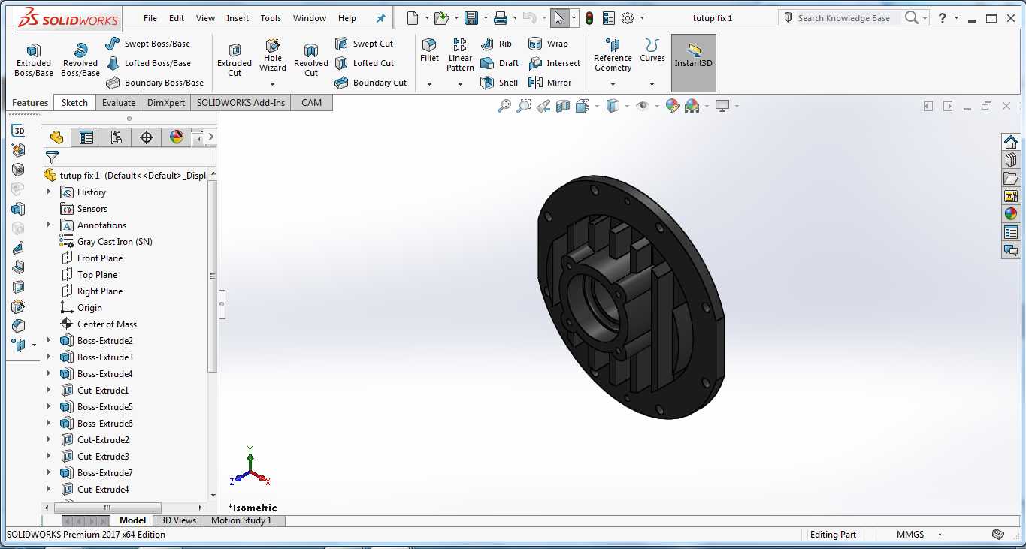Toggle Instant3D mode
This screenshot has width=1026, height=549.
pyautogui.click(x=693, y=63)
